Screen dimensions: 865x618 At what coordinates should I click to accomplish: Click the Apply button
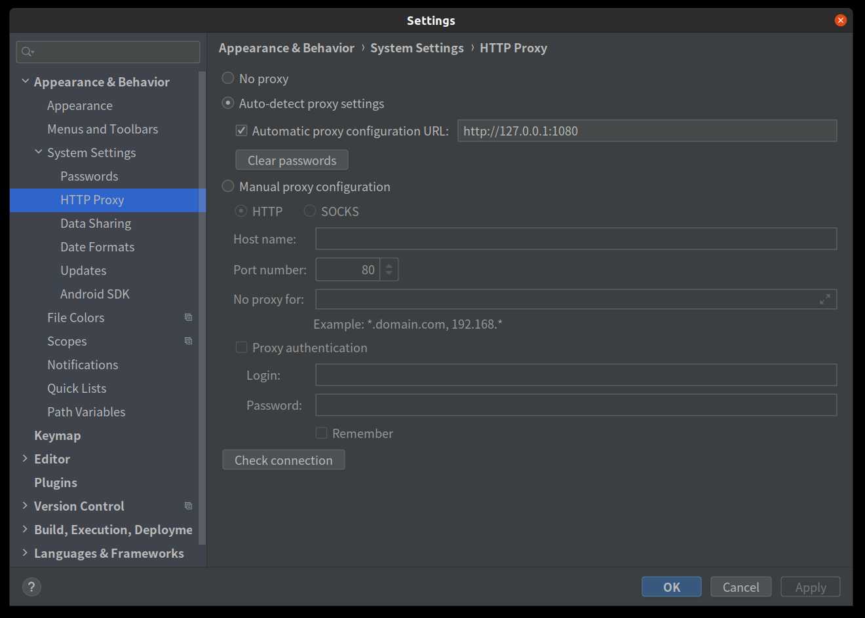coord(811,587)
